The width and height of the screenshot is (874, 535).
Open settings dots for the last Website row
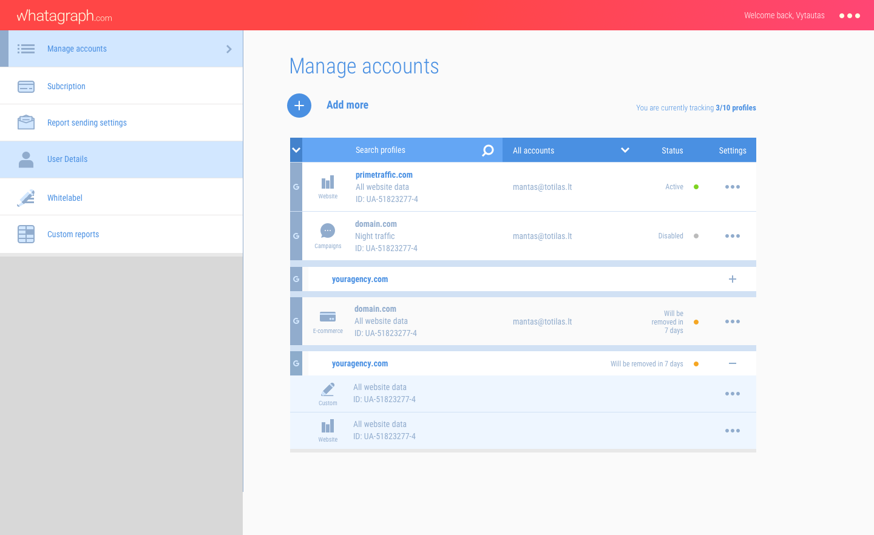tap(733, 431)
